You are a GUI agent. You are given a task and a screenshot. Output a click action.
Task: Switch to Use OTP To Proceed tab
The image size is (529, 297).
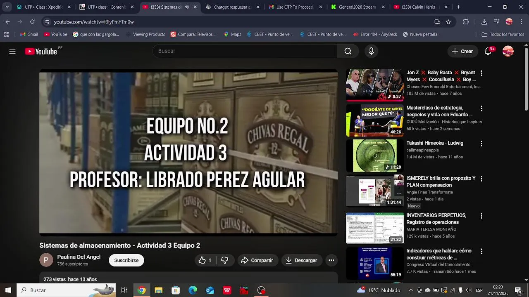(295, 7)
